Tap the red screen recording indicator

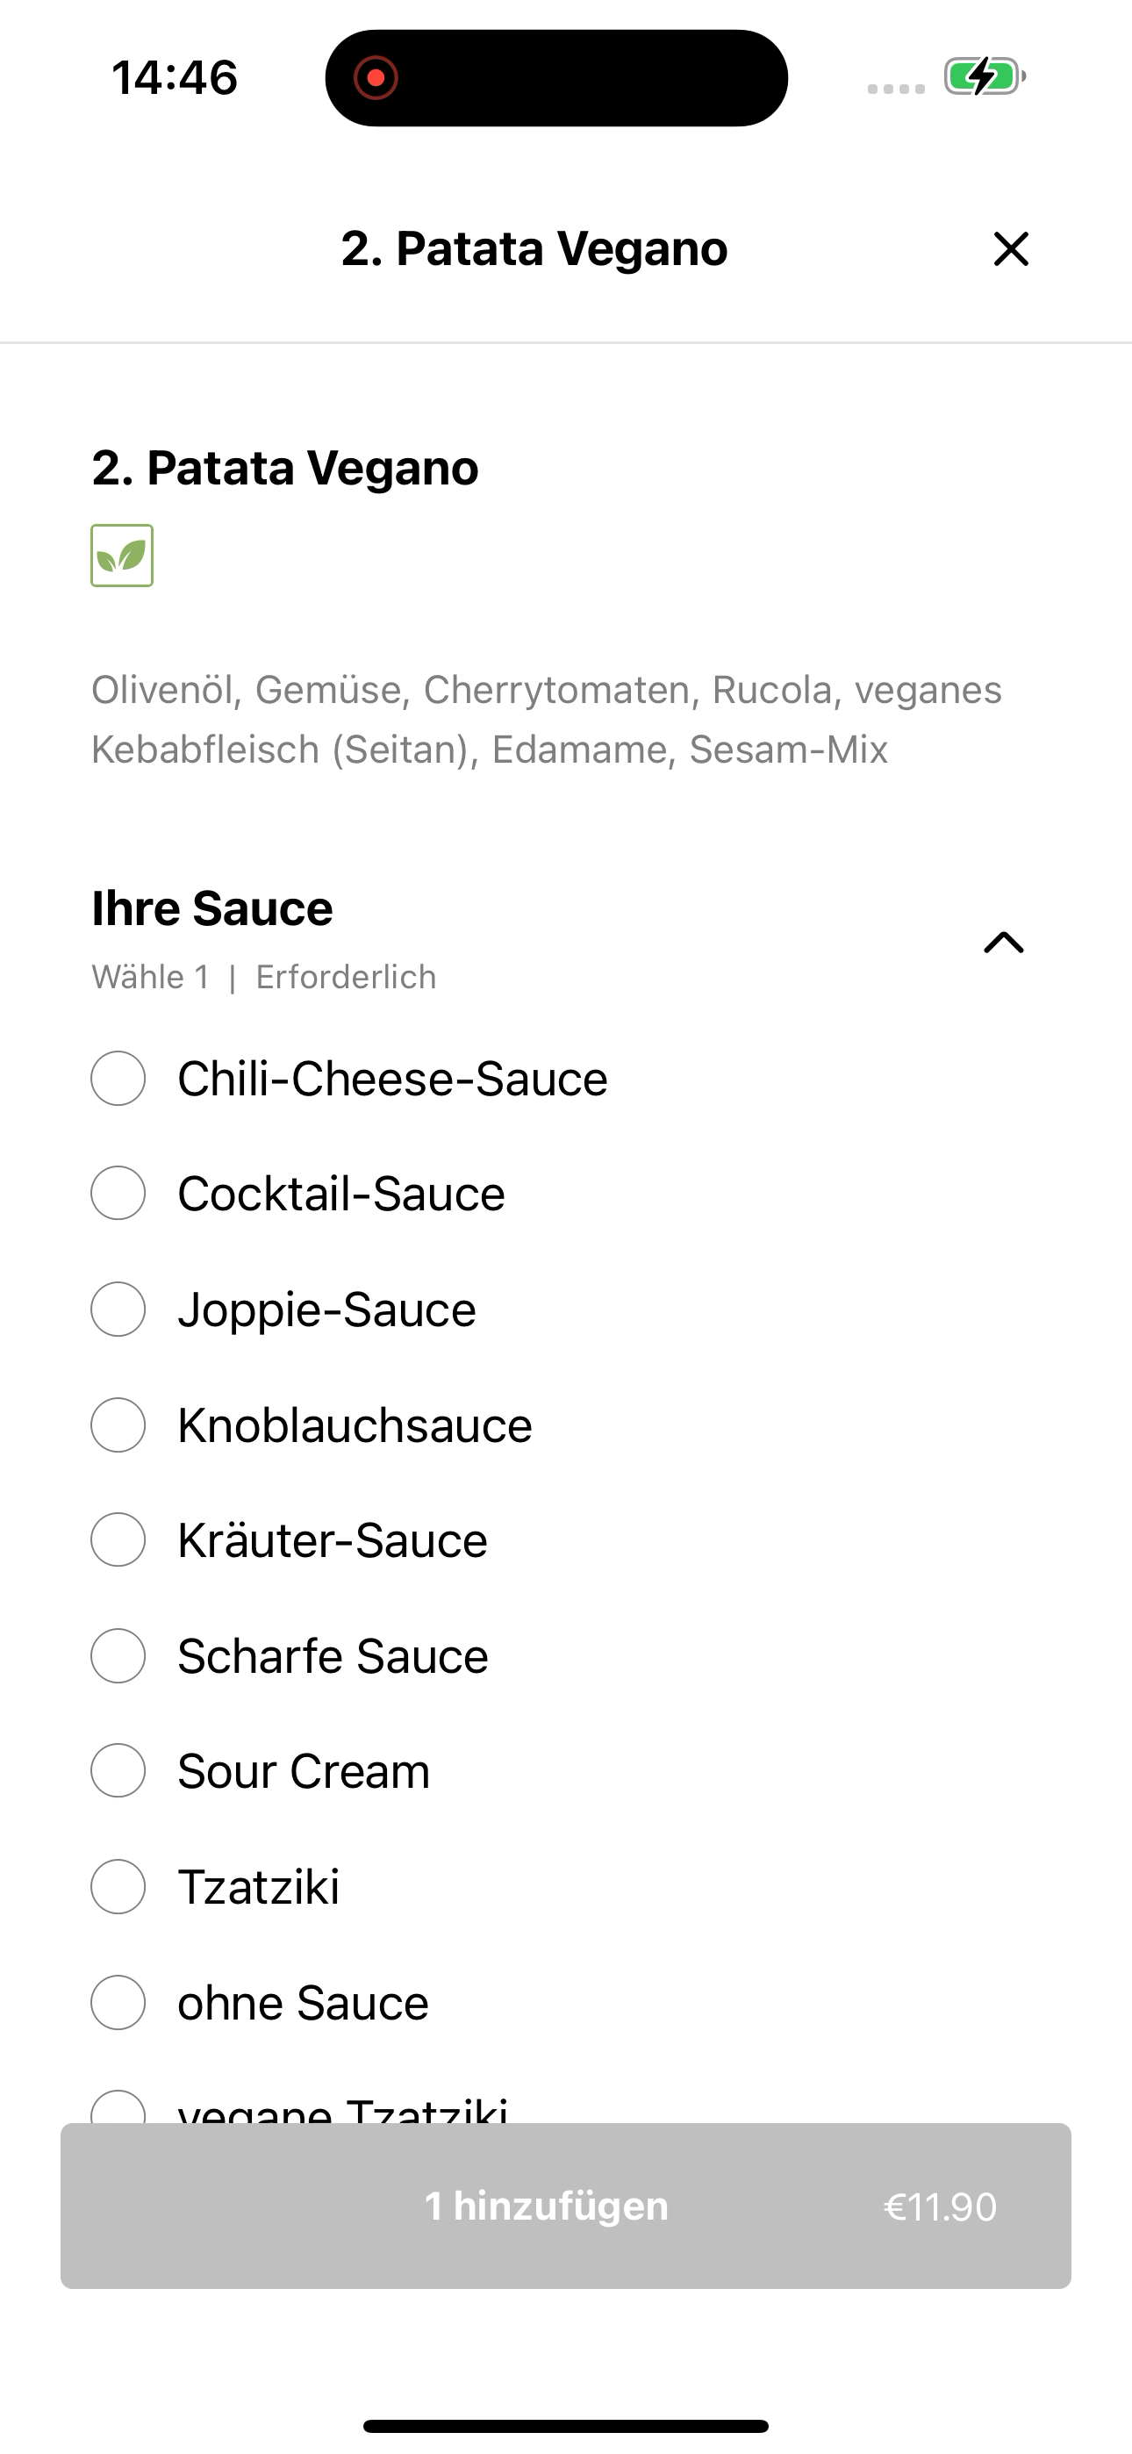tap(376, 77)
